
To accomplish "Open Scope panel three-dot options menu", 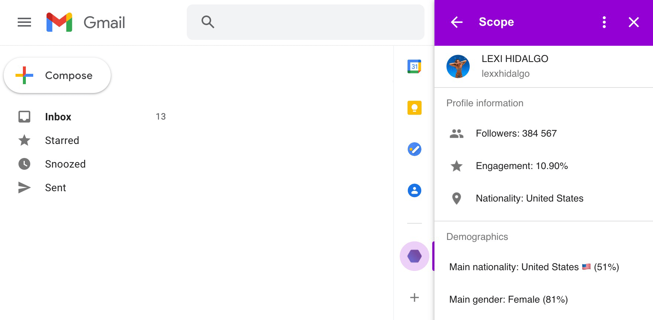I will 604,22.
